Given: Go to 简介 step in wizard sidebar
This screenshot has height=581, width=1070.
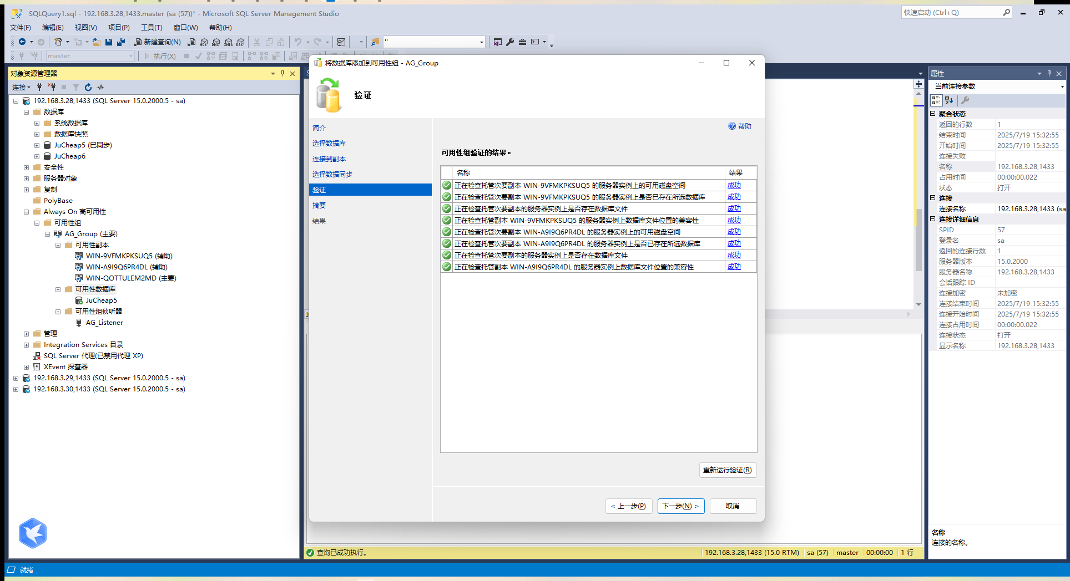Looking at the screenshot, I should click(x=319, y=128).
